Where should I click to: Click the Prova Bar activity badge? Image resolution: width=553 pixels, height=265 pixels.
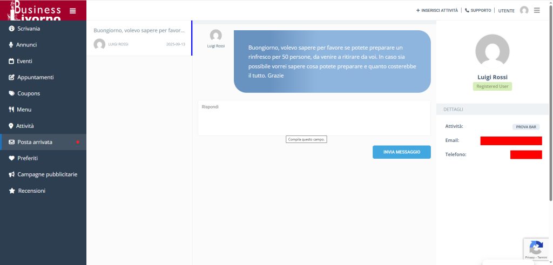coord(525,127)
